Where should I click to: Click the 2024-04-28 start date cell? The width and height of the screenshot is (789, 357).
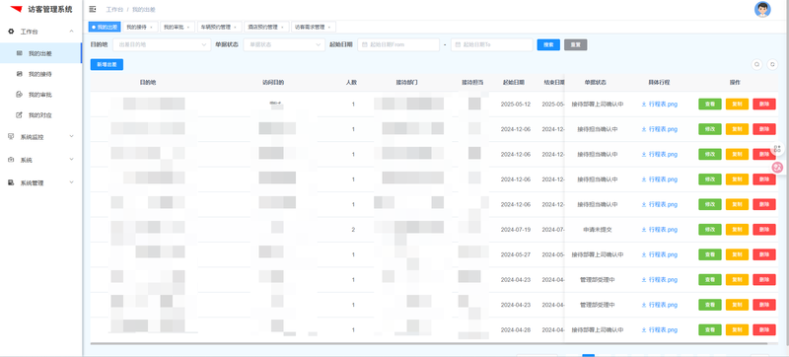pos(515,330)
